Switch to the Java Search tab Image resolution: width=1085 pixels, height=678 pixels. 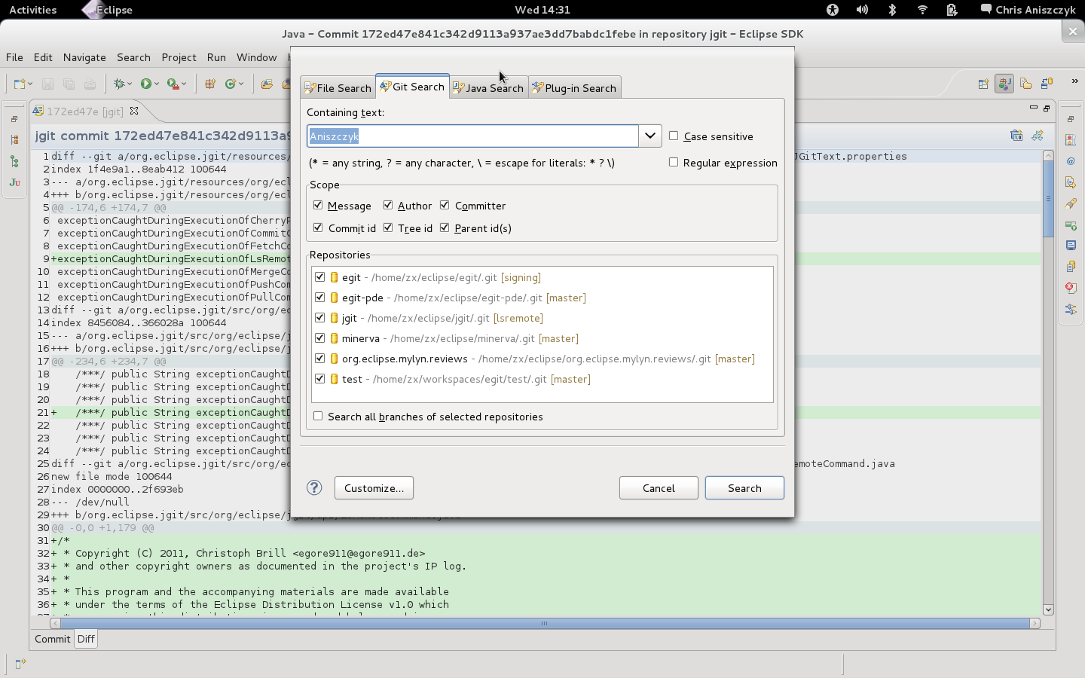tap(488, 87)
